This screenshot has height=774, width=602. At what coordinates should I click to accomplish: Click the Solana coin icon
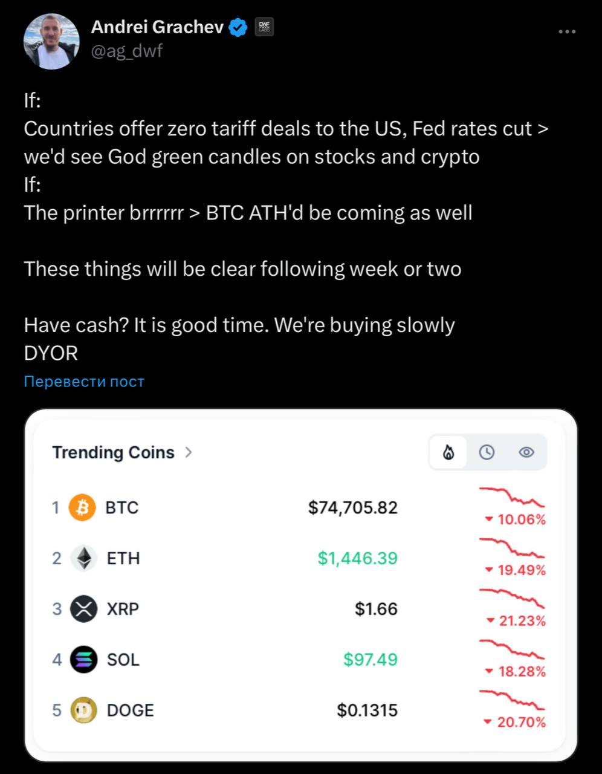[x=83, y=660]
